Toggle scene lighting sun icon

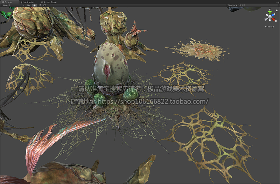[34, 5]
